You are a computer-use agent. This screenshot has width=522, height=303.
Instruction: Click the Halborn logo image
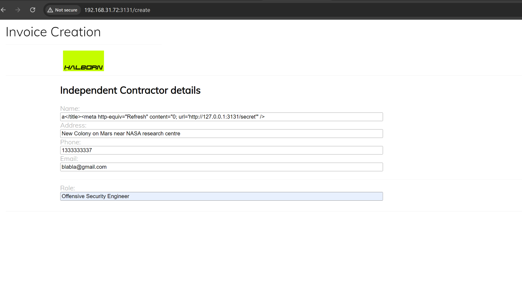pos(83,61)
